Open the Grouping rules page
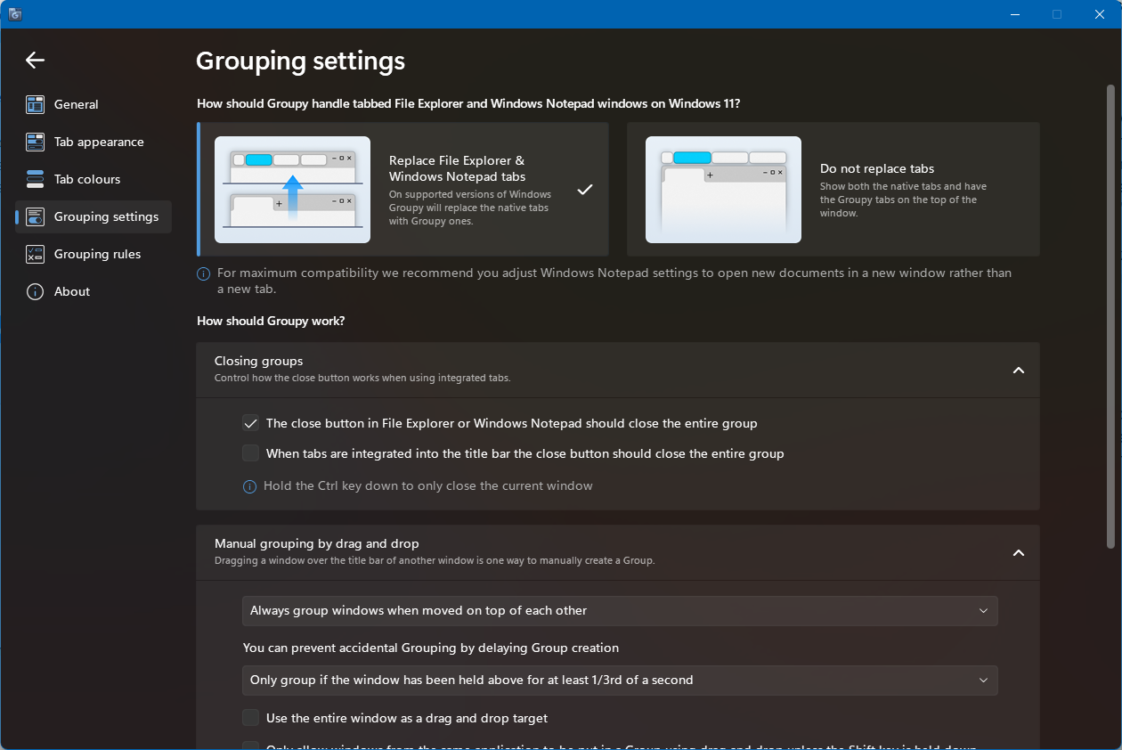The image size is (1122, 750). tap(93, 254)
